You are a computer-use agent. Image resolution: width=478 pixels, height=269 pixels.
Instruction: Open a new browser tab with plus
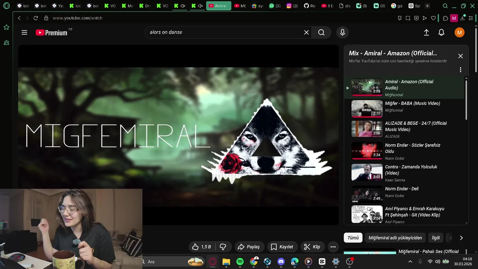427,6
